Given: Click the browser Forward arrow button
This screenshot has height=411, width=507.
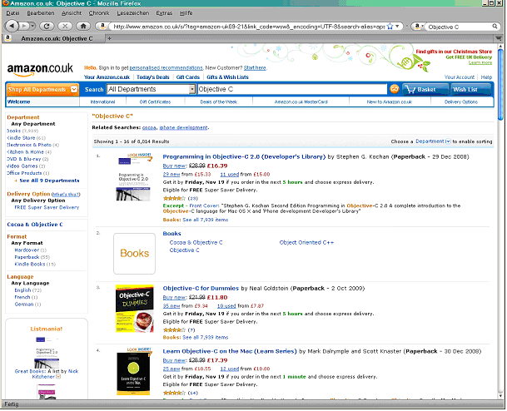Looking at the screenshot, I should click(x=24, y=26).
